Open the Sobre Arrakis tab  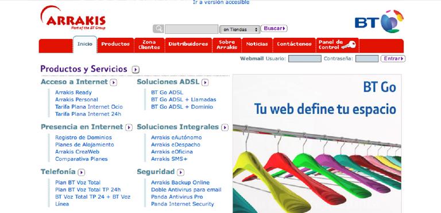point(227,45)
